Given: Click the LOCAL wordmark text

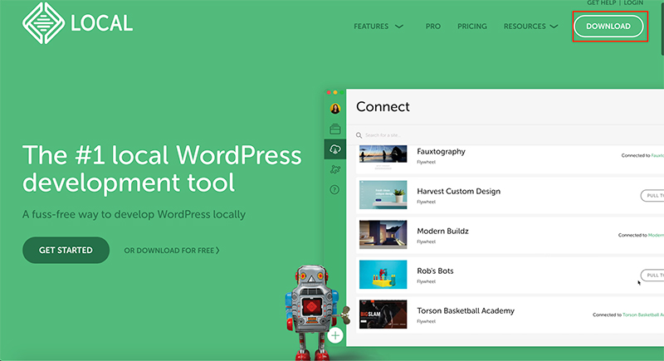Looking at the screenshot, I should [x=101, y=23].
